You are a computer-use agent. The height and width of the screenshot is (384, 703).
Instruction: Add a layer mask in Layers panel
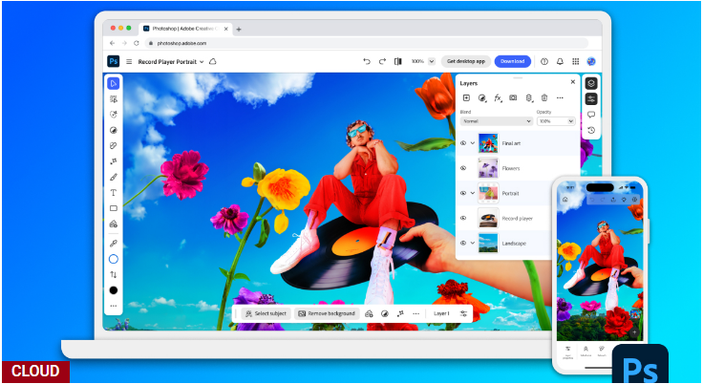tap(513, 97)
